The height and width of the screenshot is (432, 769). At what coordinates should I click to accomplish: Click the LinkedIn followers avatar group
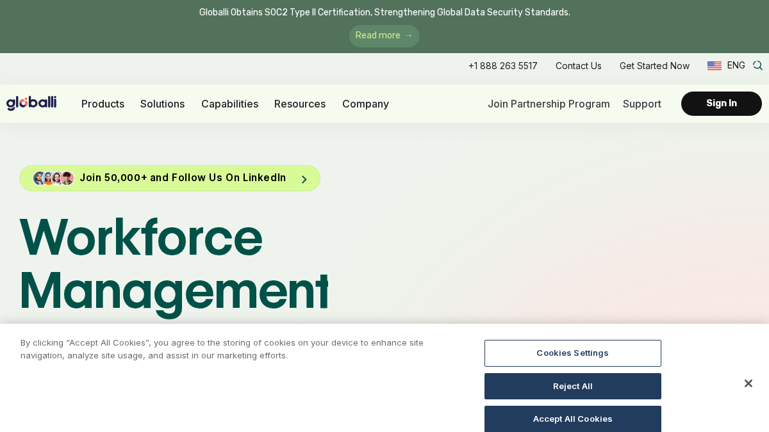54,178
